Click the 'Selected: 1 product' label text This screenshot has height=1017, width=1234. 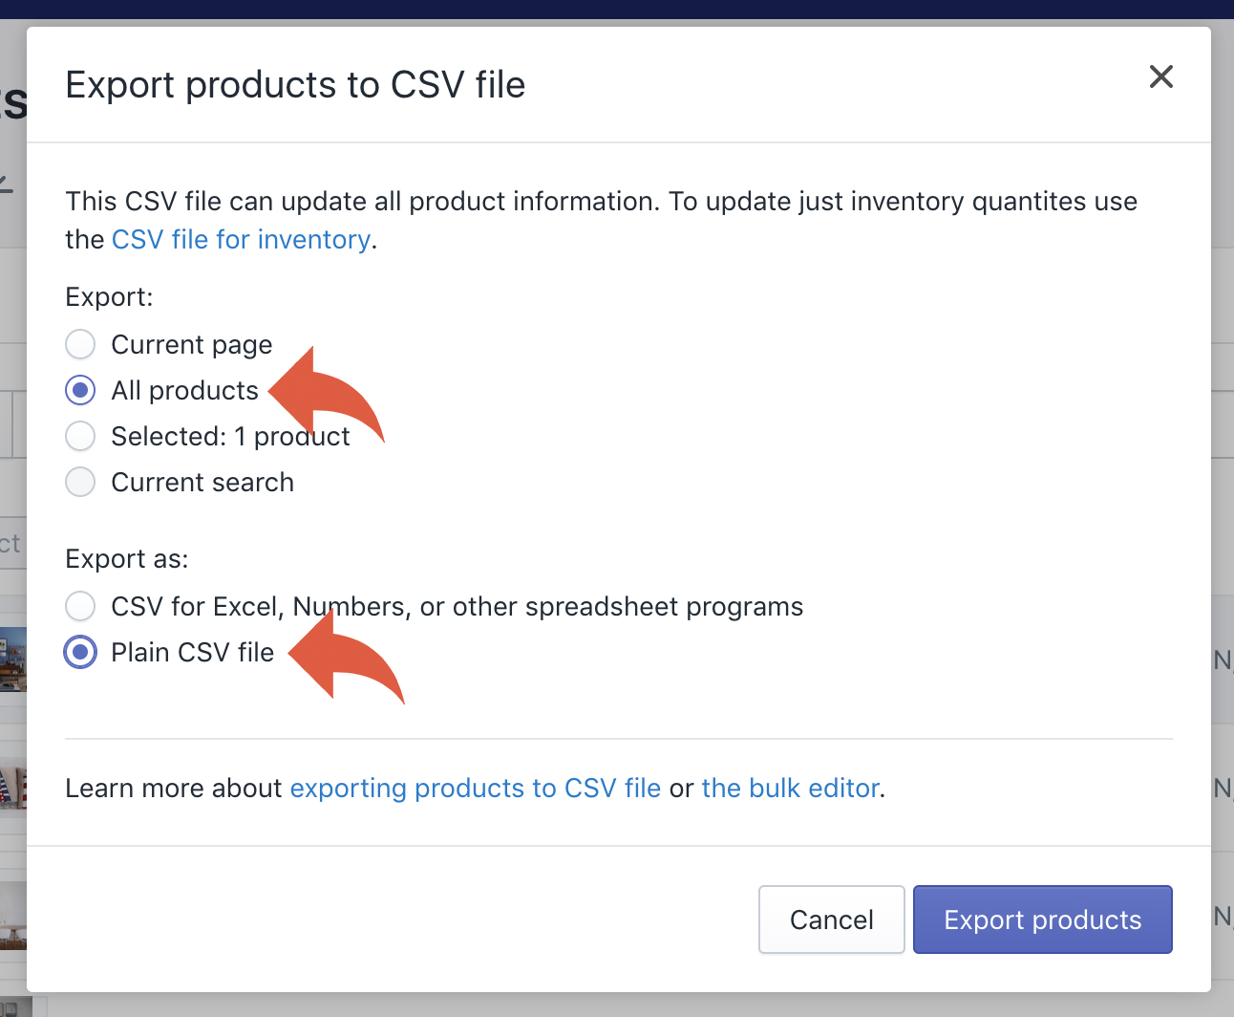pyautogui.click(x=230, y=436)
